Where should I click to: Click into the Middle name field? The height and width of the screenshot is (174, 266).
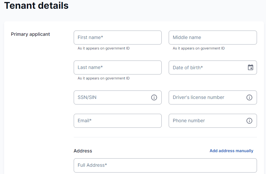(x=212, y=38)
